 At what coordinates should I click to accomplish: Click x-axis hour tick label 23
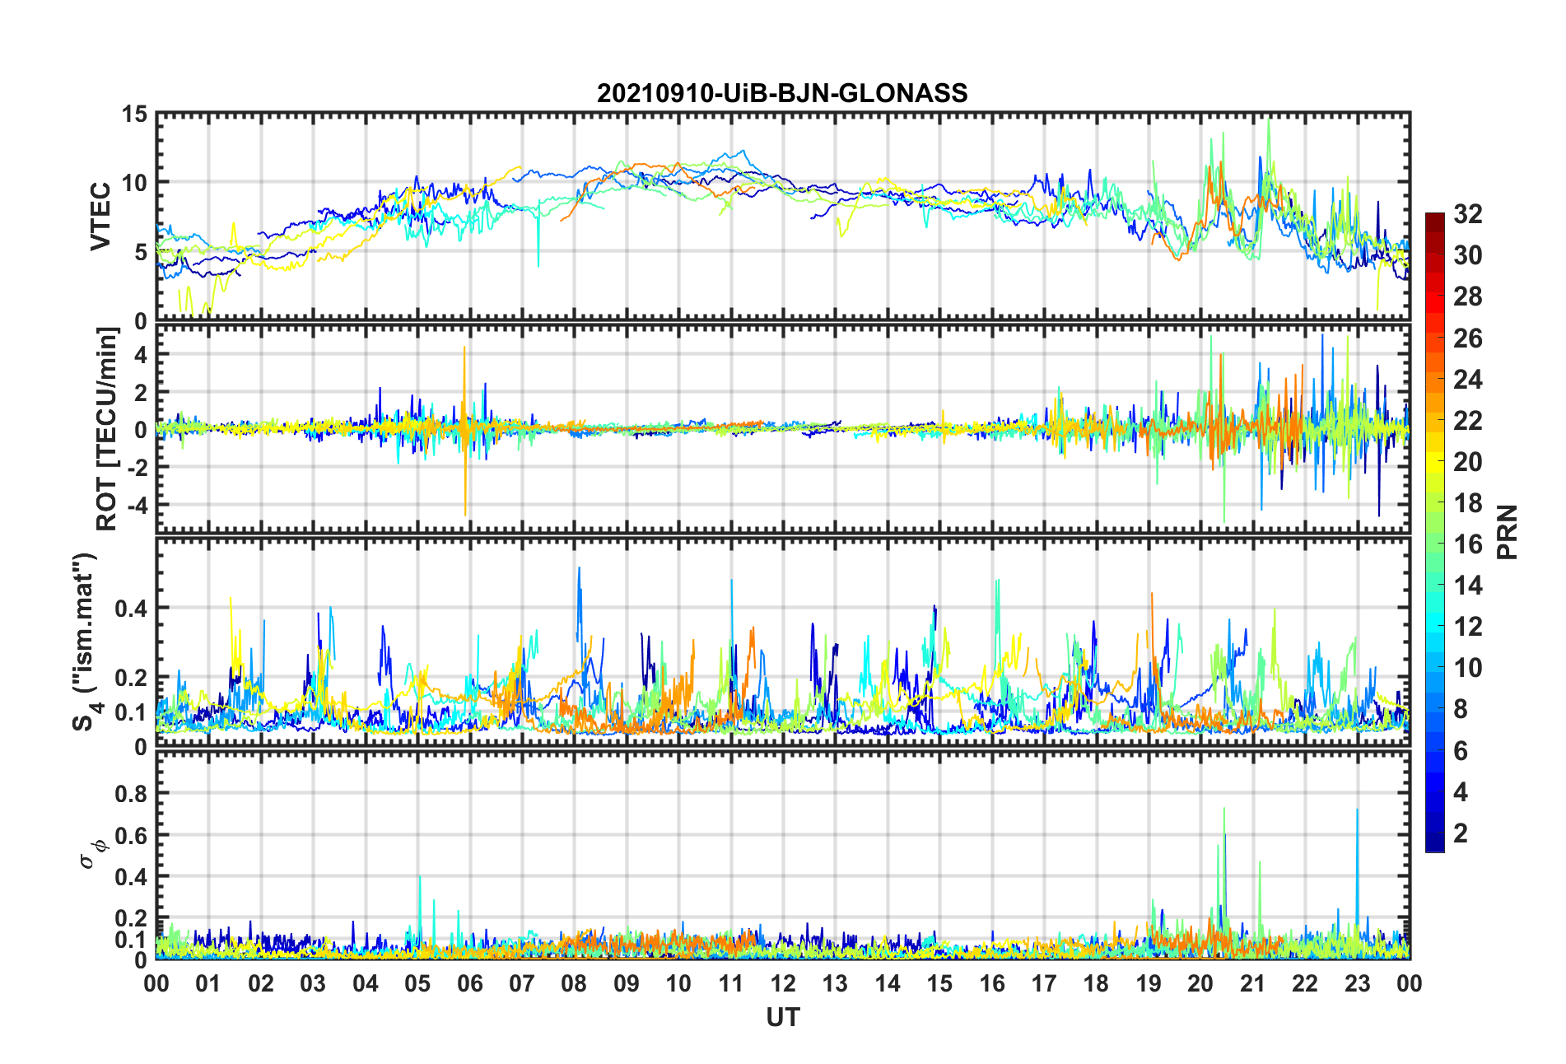coord(1357,983)
